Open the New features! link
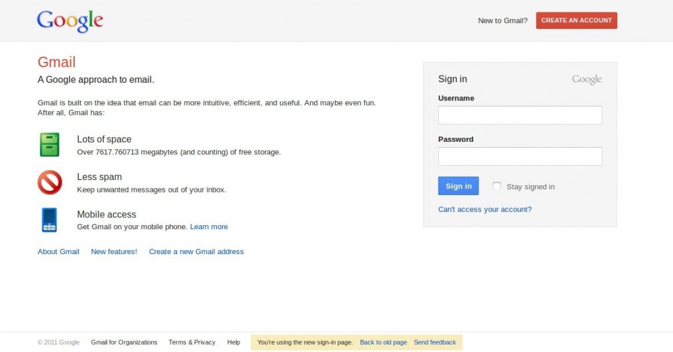 [114, 252]
